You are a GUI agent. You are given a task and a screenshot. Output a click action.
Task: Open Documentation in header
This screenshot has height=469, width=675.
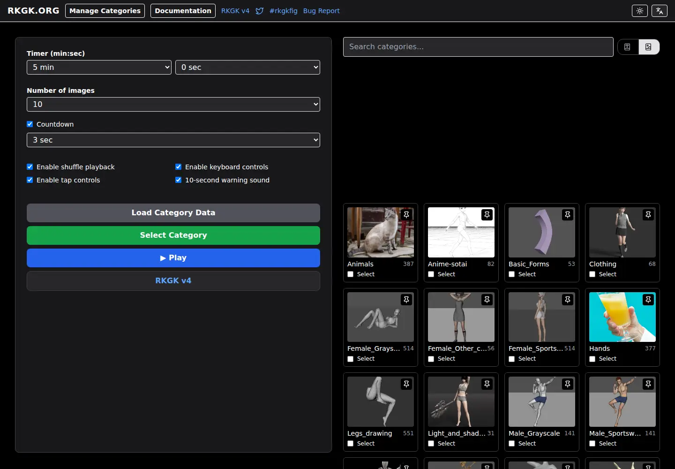tap(183, 11)
